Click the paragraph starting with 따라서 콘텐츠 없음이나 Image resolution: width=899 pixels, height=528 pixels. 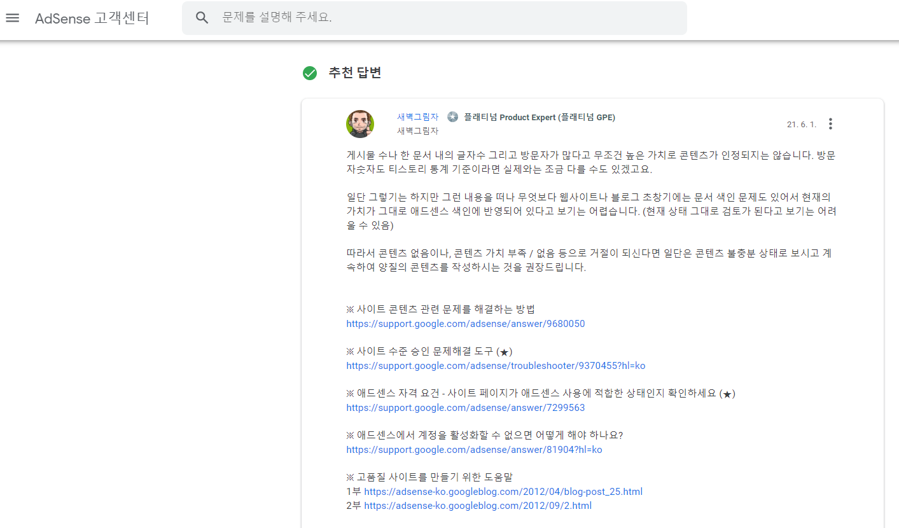point(589,261)
